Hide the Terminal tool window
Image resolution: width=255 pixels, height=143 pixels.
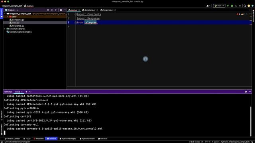tap(250, 92)
